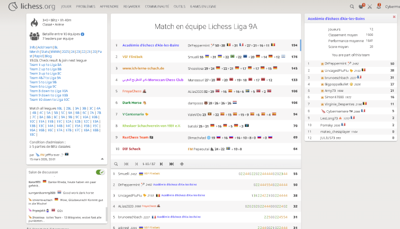Close the Aix-les-Bains team panel
Viewport: 400px width, 229px height.
point(393,17)
